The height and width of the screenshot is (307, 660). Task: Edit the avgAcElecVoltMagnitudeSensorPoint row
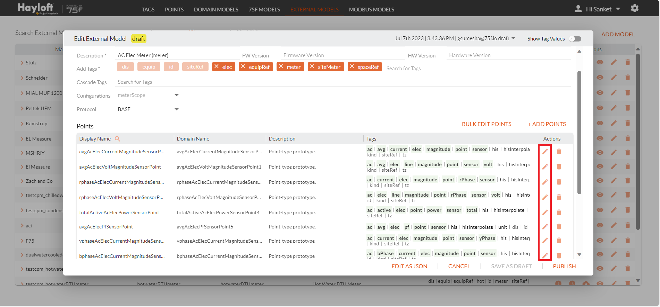(x=545, y=167)
